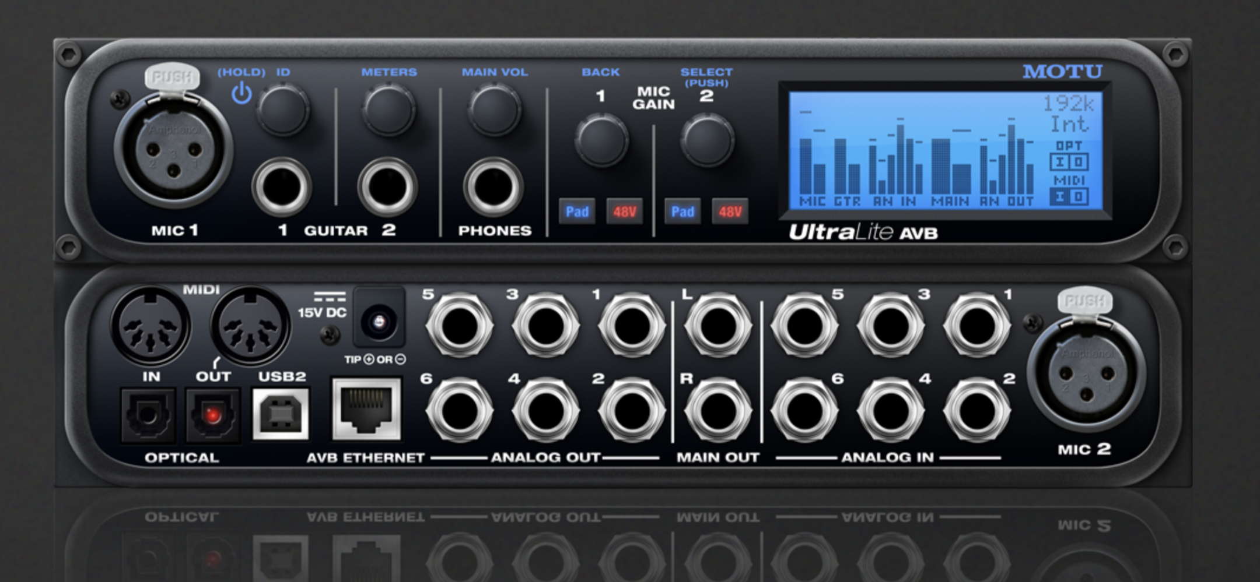Click the ANALOG OUT label text
The image size is (1260, 582).
(x=545, y=457)
